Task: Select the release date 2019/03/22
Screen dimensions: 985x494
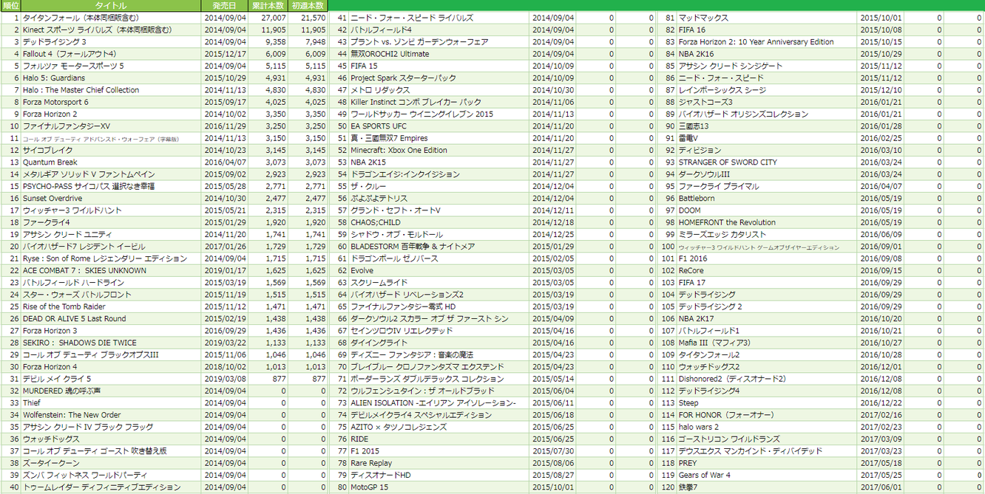Action: pos(224,343)
